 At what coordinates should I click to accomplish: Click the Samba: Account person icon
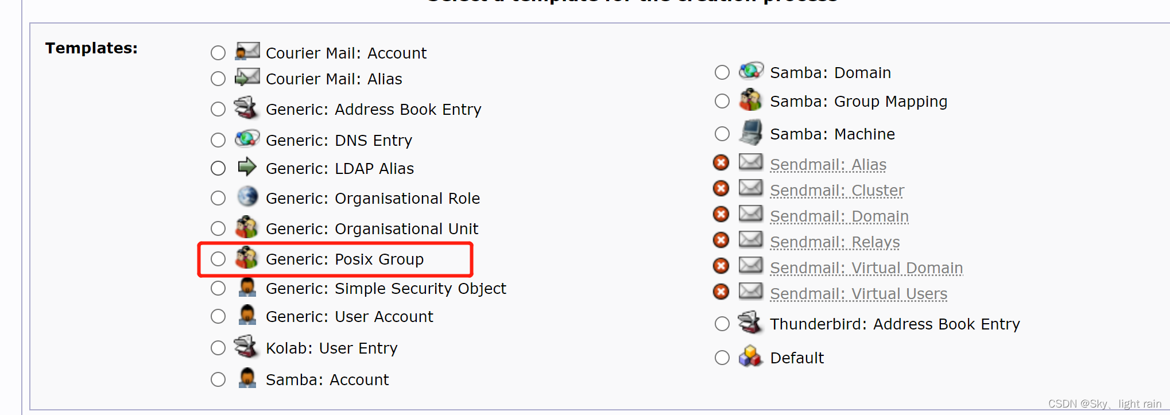247,378
